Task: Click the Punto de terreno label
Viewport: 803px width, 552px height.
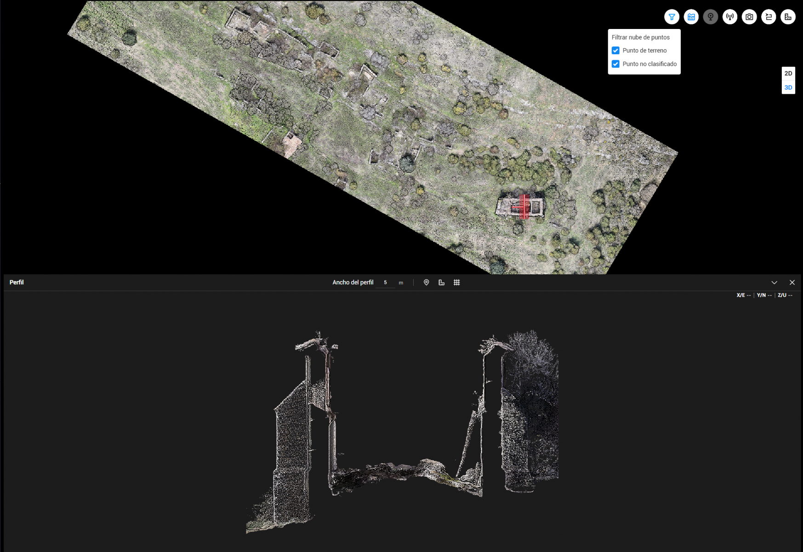Action: pos(644,51)
